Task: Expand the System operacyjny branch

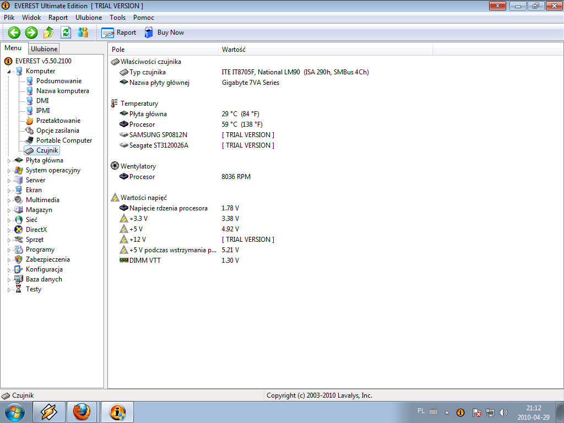Action: point(9,171)
